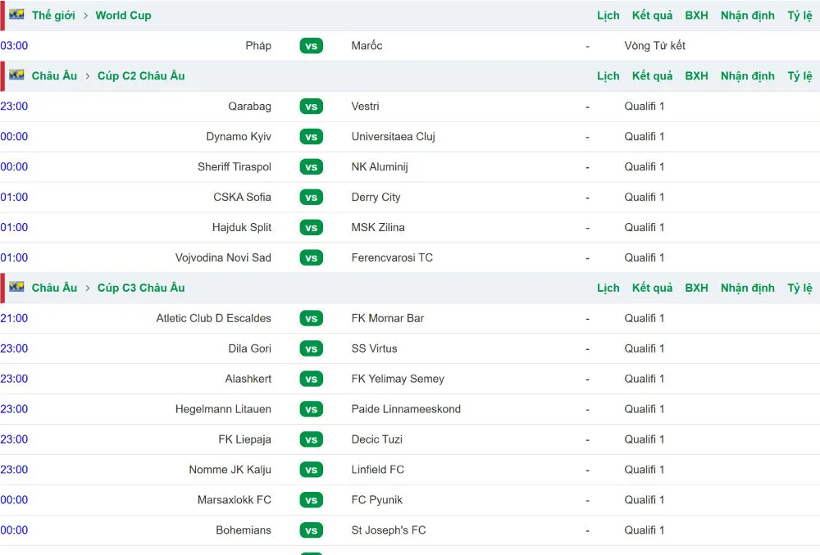Click the vs badge for Bohemians match
This screenshot has width=820, height=555.
click(311, 531)
